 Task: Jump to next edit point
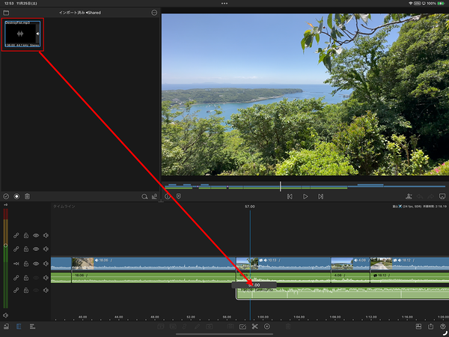320,196
